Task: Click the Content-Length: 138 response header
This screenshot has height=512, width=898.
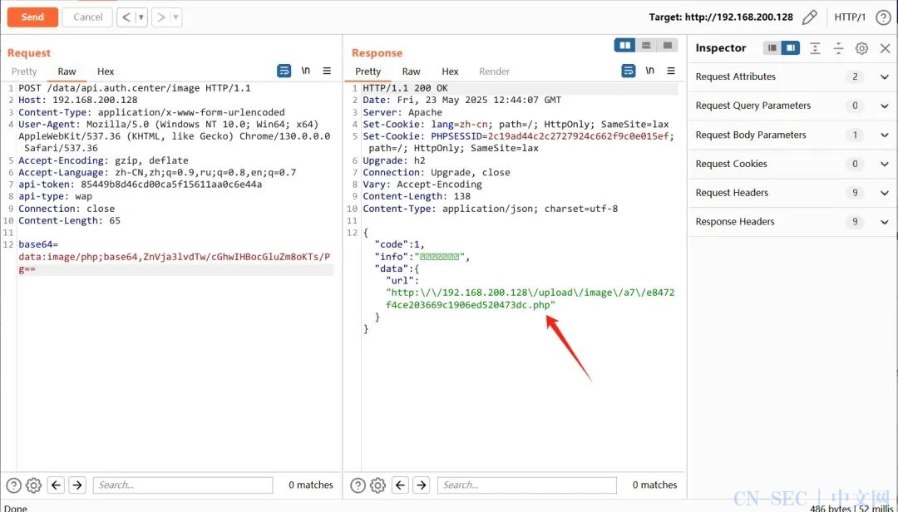Action: click(x=417, y=196)
